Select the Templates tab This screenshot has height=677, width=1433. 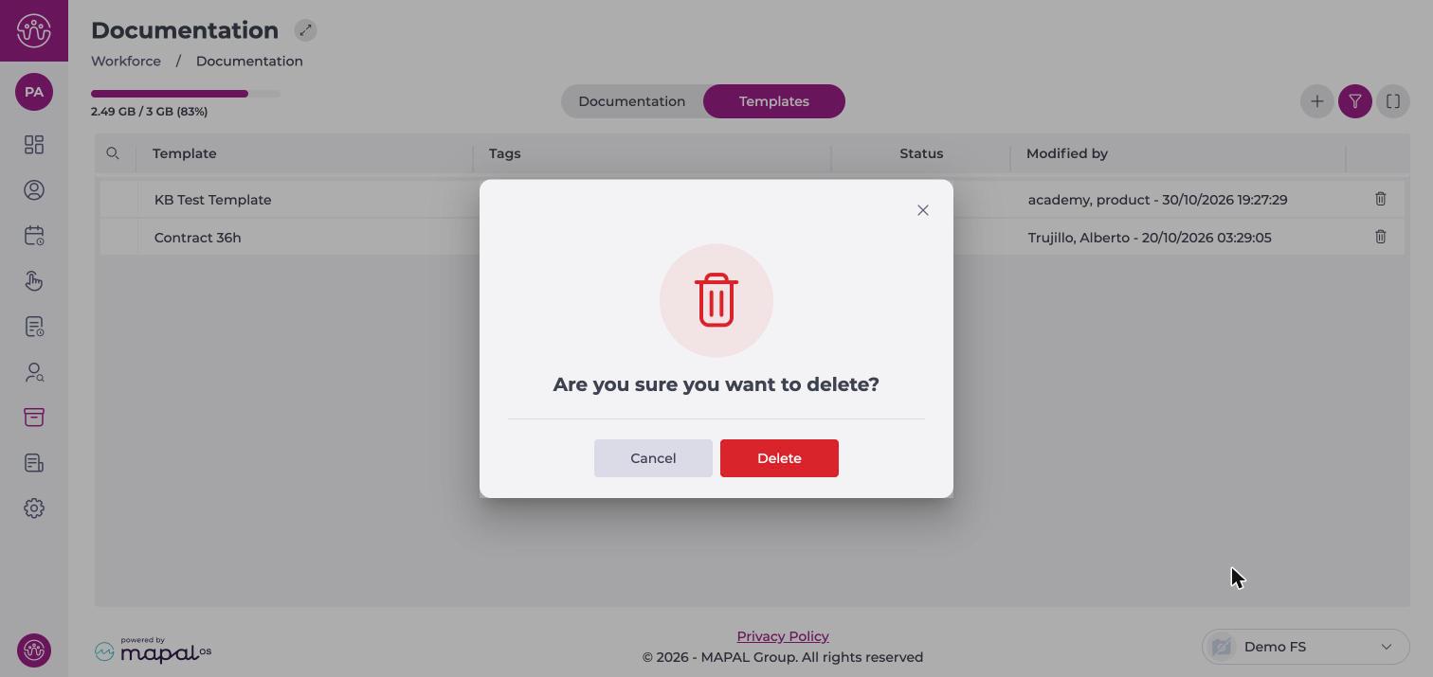(774, 101)
